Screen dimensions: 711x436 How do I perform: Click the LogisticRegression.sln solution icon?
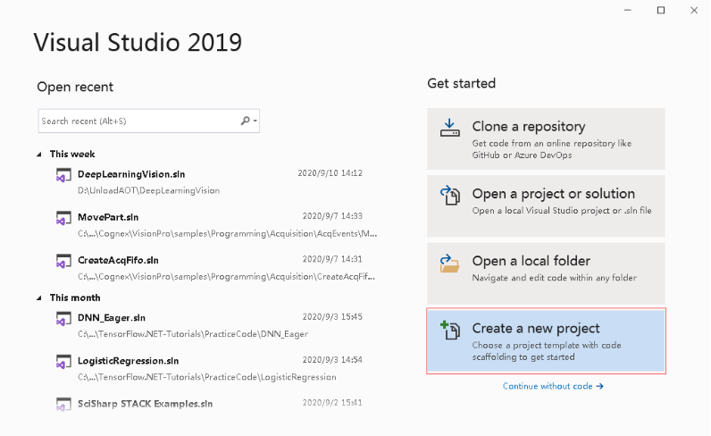[x=63, y=362]
